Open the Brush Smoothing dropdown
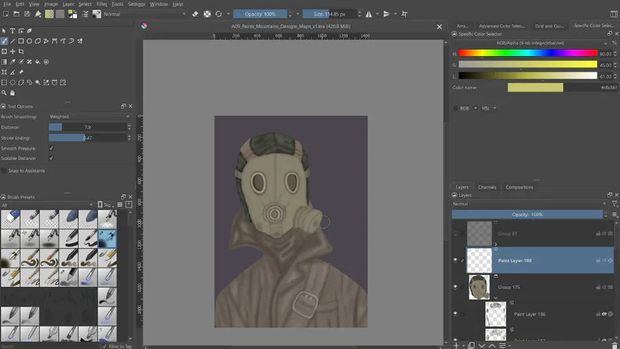 tap(90, 117)
